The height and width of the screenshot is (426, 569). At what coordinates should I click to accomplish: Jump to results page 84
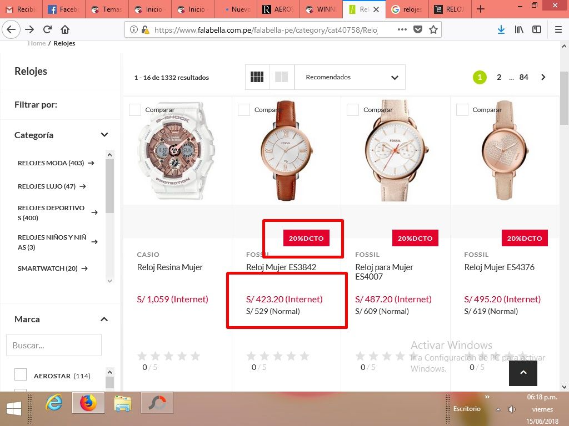[523, 77]
